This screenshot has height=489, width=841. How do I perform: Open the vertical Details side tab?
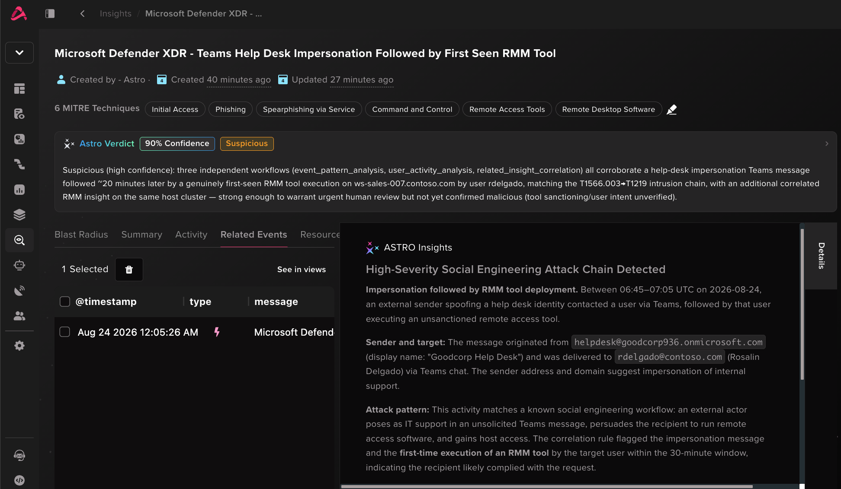(821, 256)
